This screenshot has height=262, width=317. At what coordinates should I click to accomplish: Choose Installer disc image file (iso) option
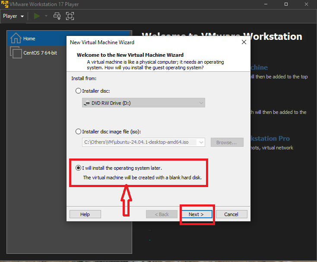tap(78, 132)
